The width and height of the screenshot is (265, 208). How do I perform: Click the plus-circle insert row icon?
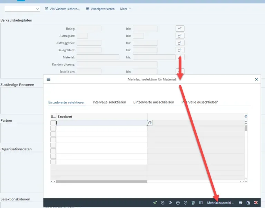(178, 203)
